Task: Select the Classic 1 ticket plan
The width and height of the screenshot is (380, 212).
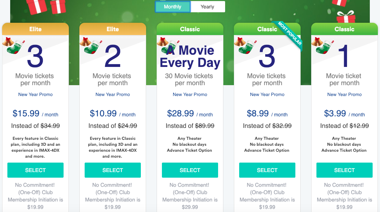Action: (x=345, y=170)
